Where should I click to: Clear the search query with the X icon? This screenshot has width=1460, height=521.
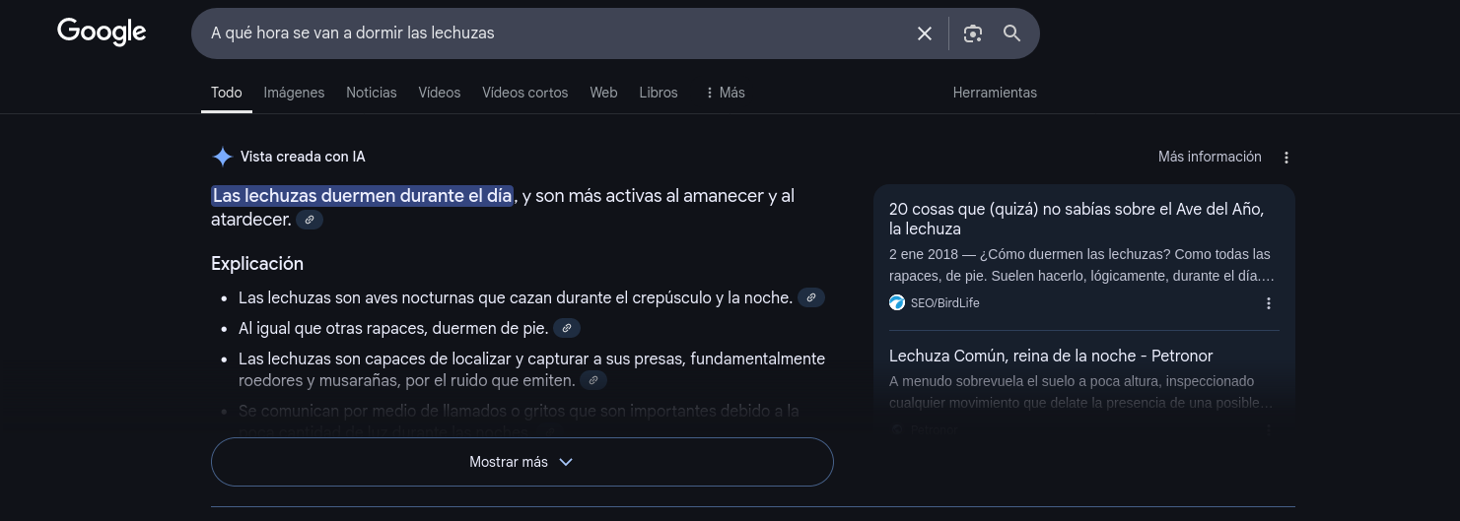[925, 33]
